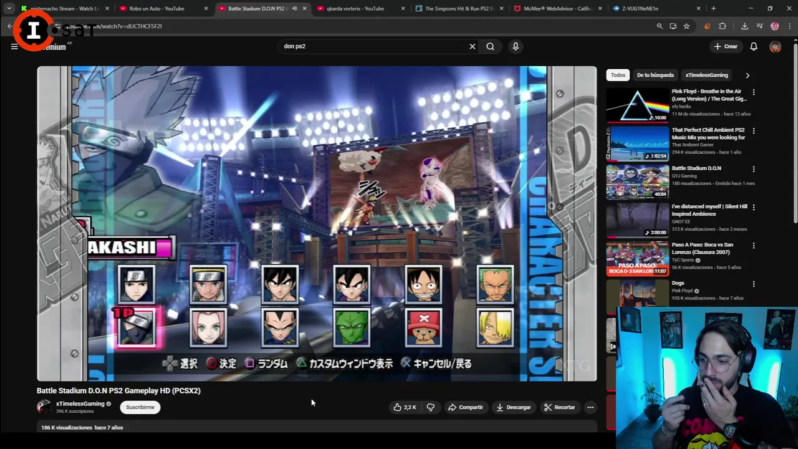The height and width of the screenshot is (449, 798).
Task: Open options for Pink Floyd Breathe video
Action: tap(753, 92)
